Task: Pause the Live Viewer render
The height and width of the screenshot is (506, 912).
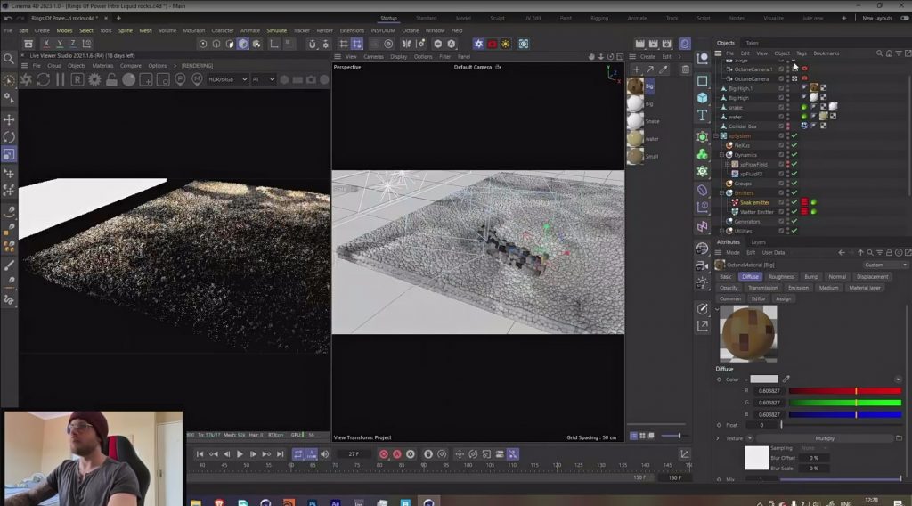Action: tap(60, 79)
